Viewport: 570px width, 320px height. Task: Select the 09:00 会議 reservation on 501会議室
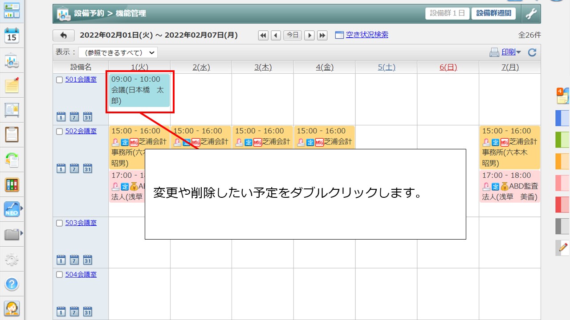(139, 90)
